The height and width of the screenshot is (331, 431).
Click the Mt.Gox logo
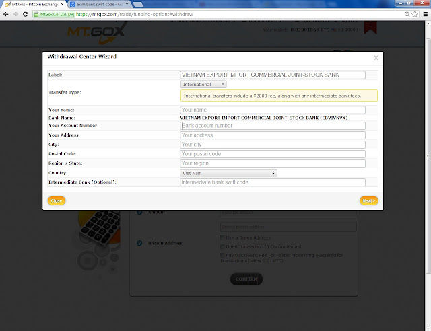click(x=96, y=32)
